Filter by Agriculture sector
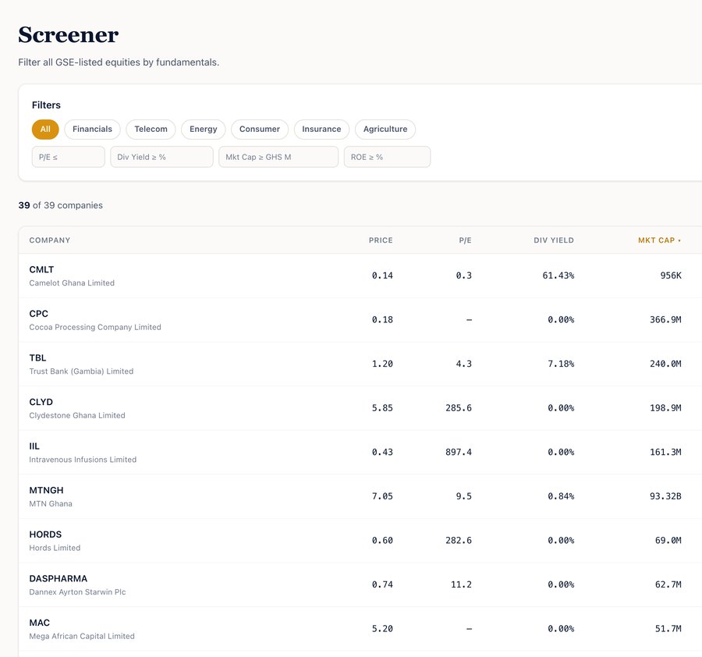Image resolution: width=702 pixels, height=657 pixels. click(x=385, y=130)
